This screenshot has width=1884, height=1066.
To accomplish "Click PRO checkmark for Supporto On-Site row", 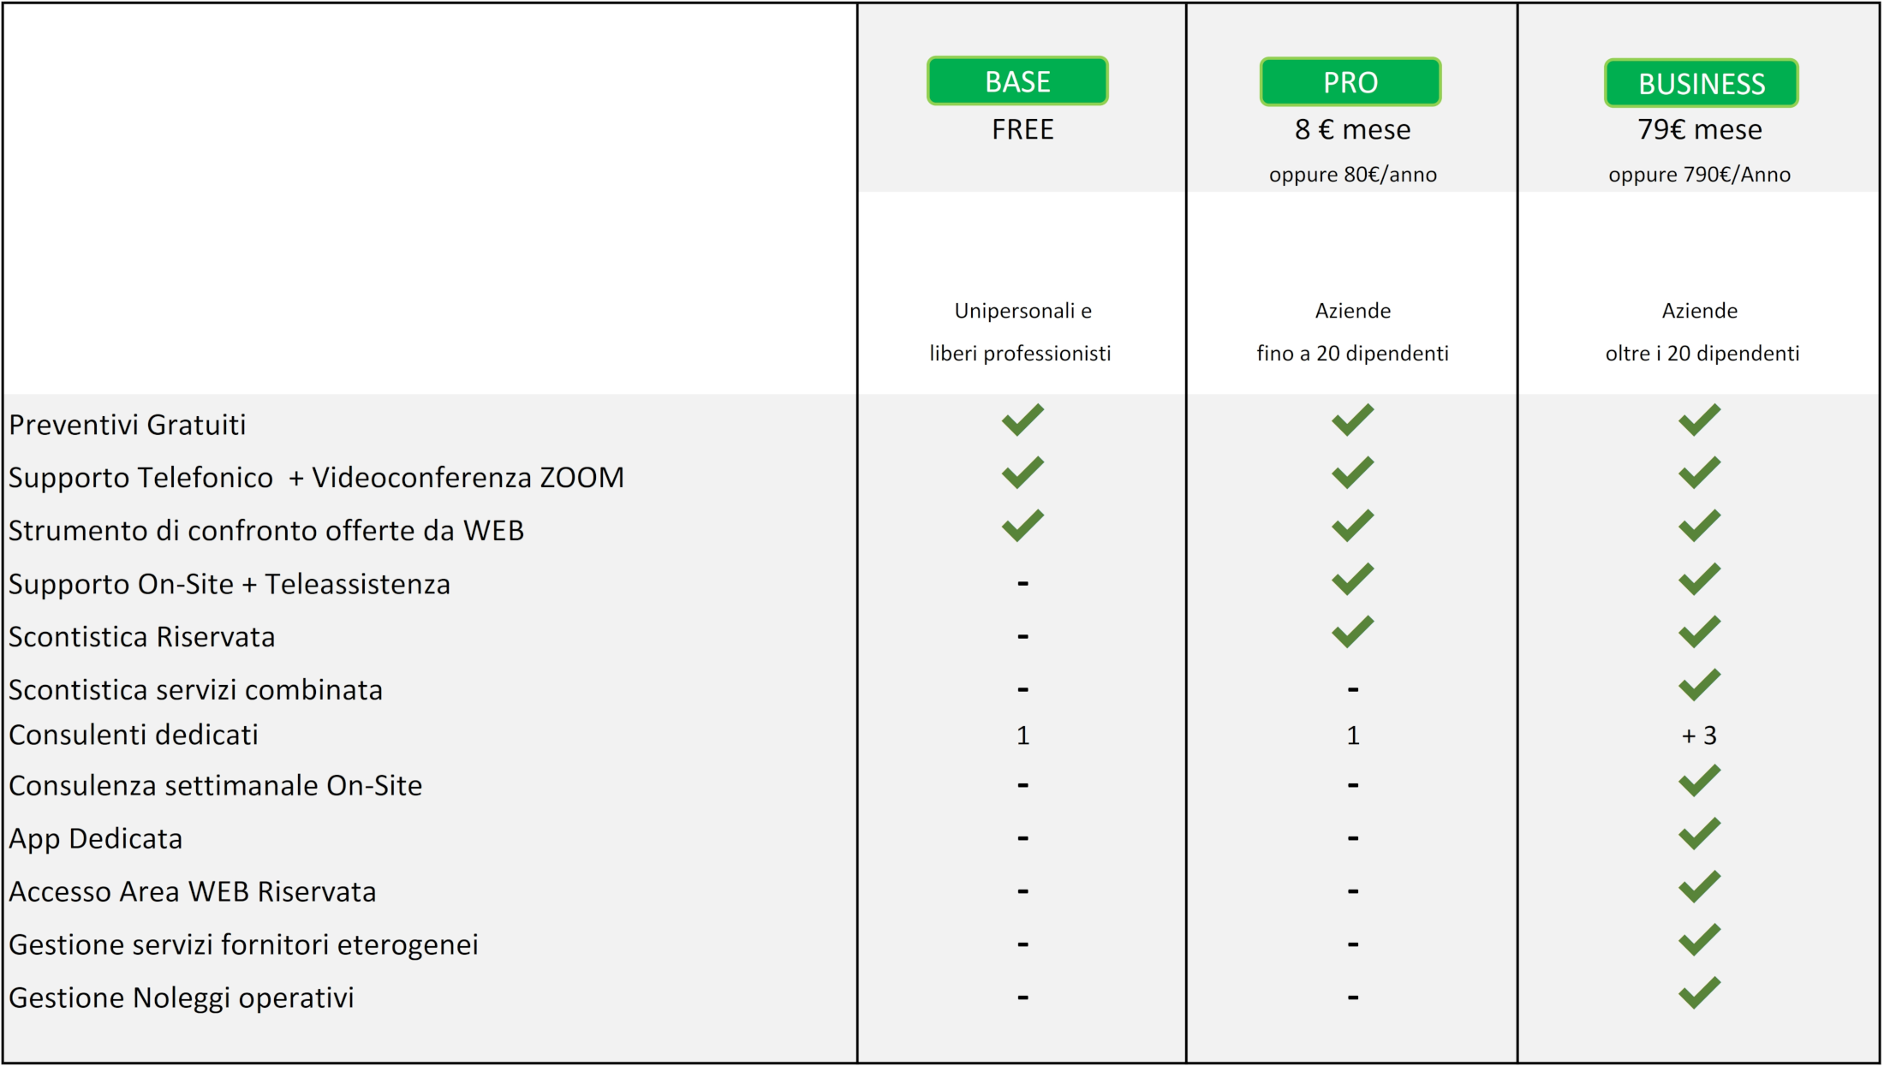I will tap(1352, 580).
